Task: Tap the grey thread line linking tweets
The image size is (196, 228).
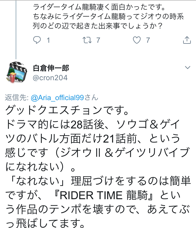Action: [x=16, y=29]
